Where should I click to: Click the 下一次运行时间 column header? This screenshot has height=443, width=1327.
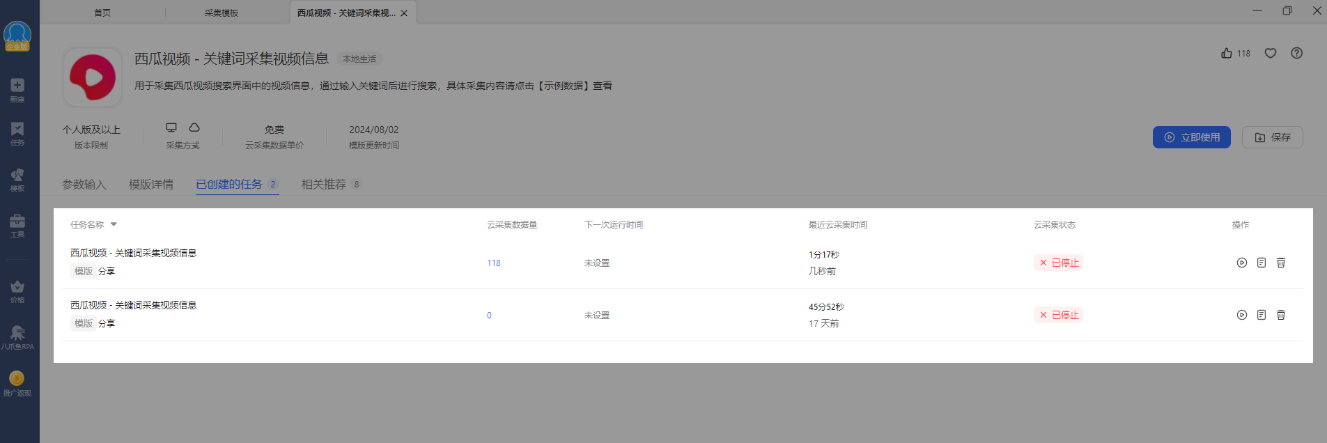tap(614, 224)
